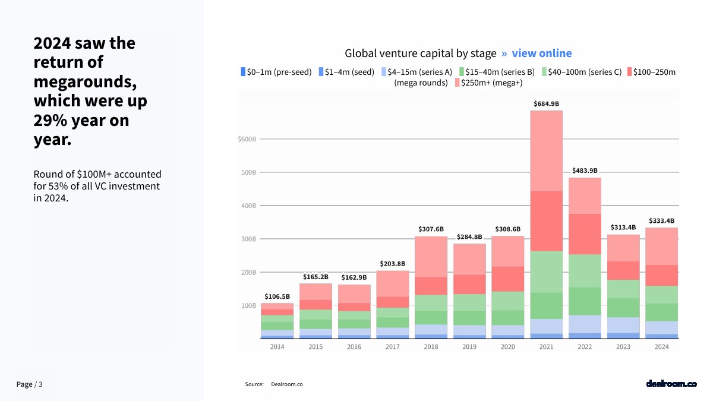Image resolution: width=713 pixels, height=401 pixels.
Task: Click the Page / 3 indicator
Action: 29,384
